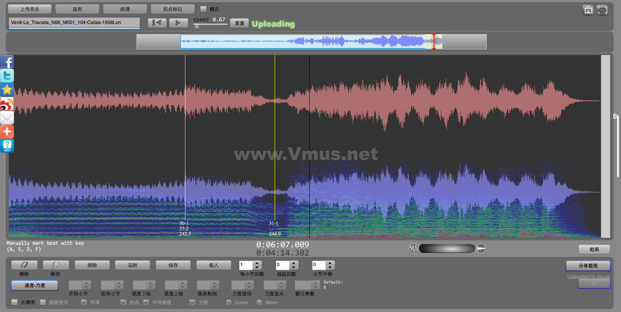Decrease 小节平移 bar offset stepper
The width and height of the screenshot is (621, 312).
(330, 267)
